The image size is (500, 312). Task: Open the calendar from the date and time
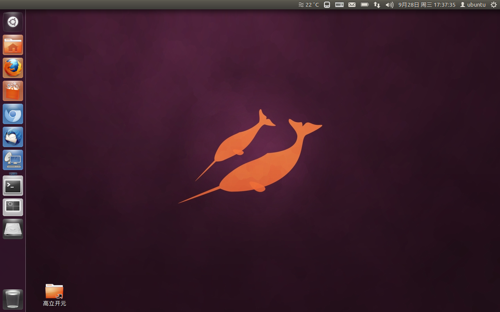427,5
